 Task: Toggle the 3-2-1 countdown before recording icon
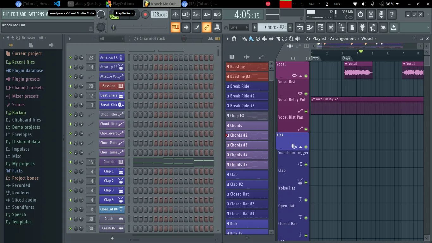pyautogui.click(x=196, y=15)
